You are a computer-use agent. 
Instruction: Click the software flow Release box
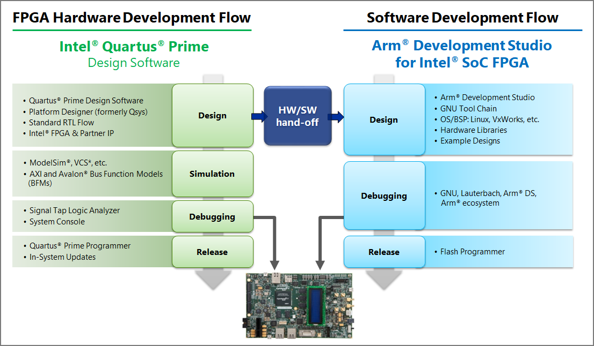click(384, 252)
